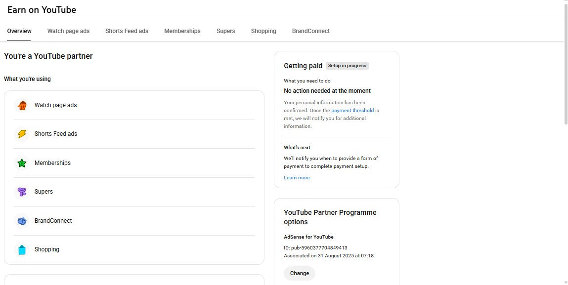Viewport: 568px width, 285px height.
Task: Return to the Overview tab
Action: coord(19,31)
